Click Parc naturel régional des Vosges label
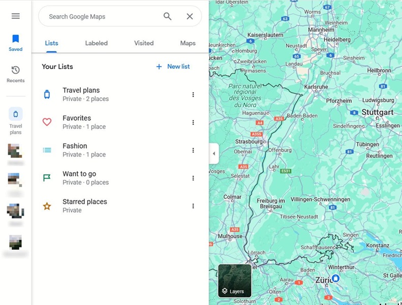 click(x=245, y=96)
